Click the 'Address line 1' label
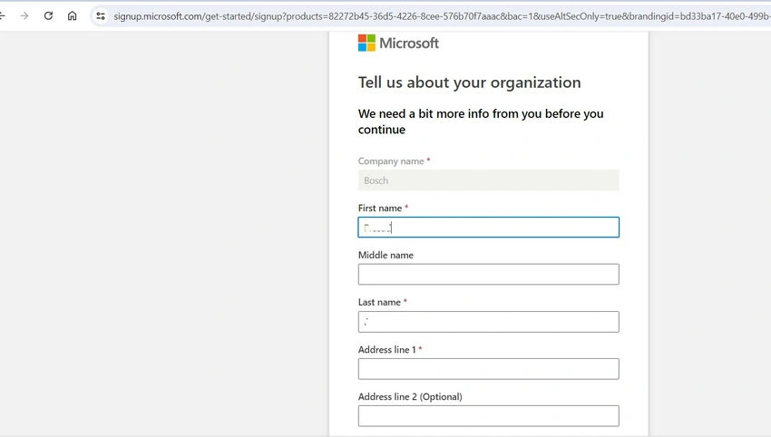The height and width of the screenshot is (437, 771). (387, 349)
